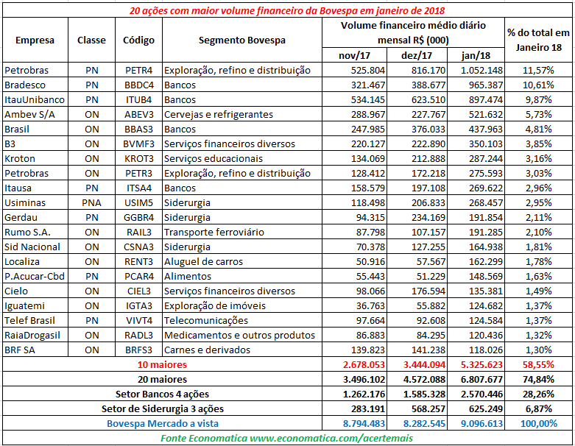The height and width of the screenshot is (446, 575).
Task: Click the 965.387 Bradesco jan/18 value
Action: tap(476, 85)
